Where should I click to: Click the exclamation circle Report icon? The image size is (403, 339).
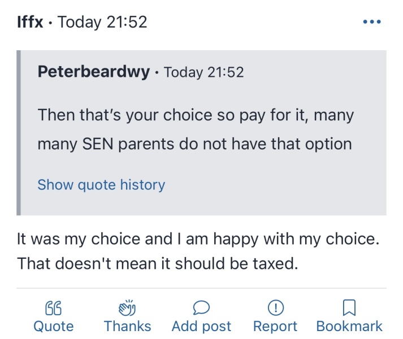point(275,308)
